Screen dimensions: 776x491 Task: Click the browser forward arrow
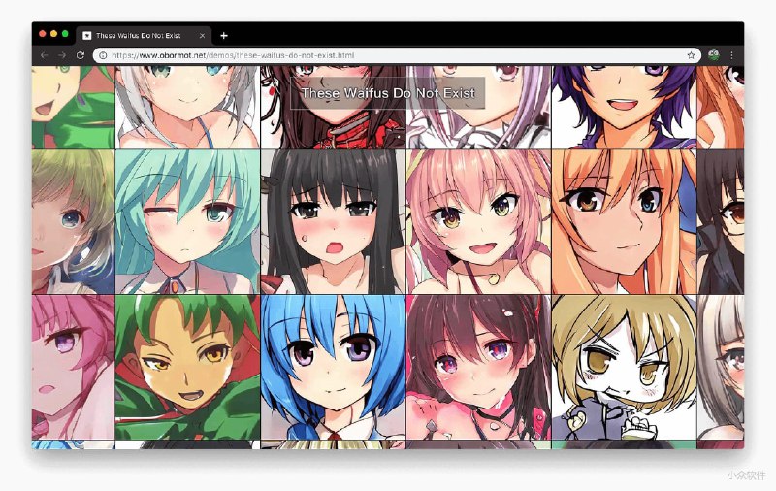pos(61,55)
